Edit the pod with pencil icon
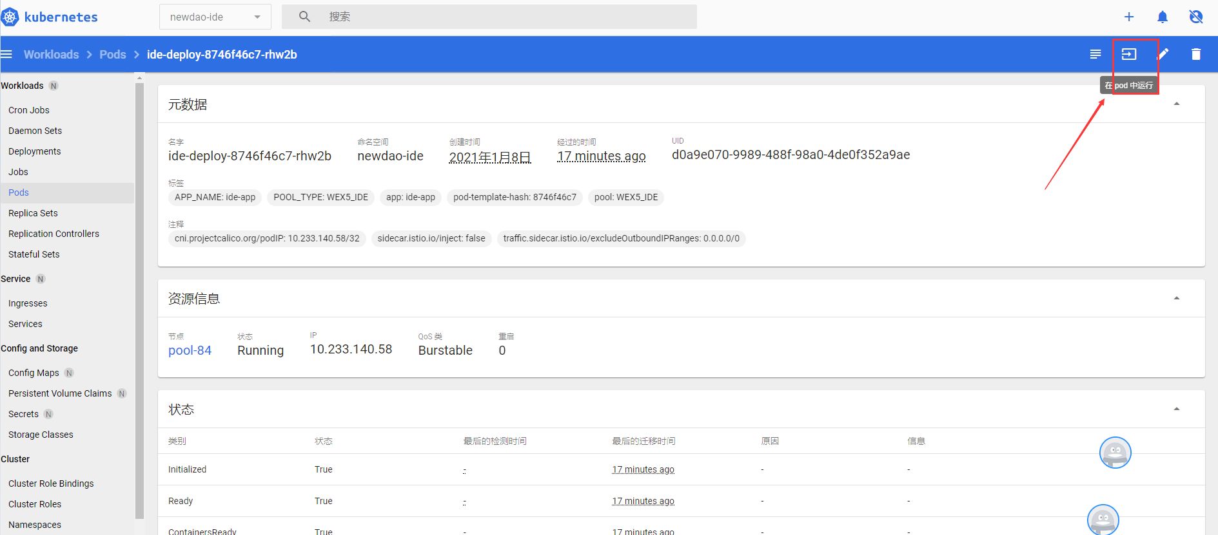1218x535 pixels. point(1163,54)
